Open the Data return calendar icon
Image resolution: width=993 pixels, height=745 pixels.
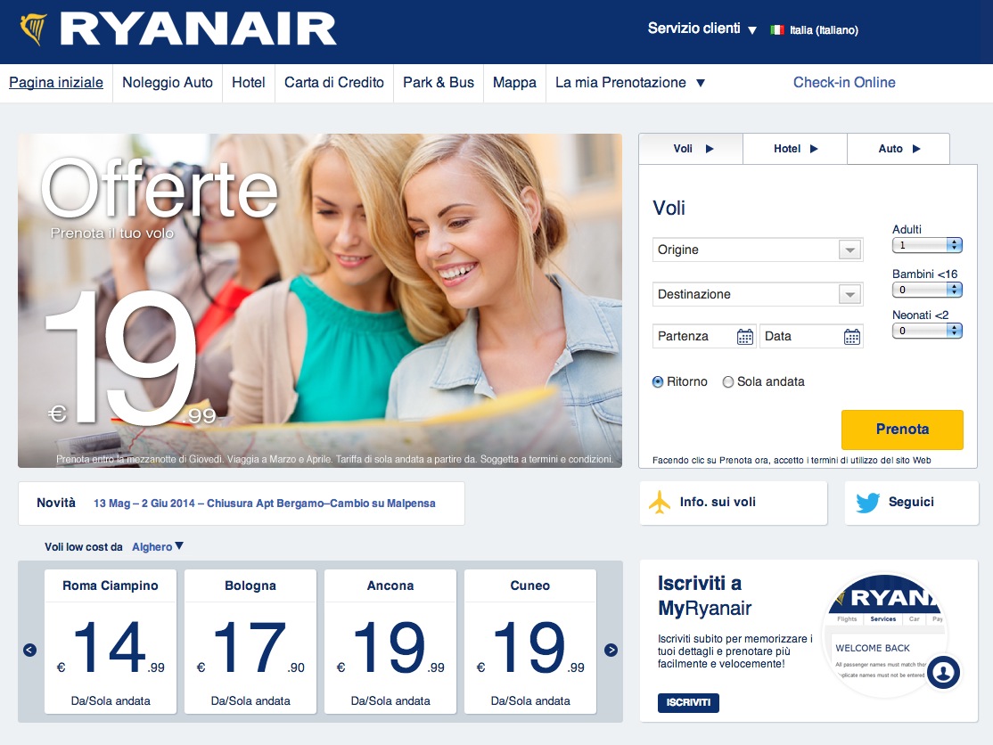pos(852,336)
